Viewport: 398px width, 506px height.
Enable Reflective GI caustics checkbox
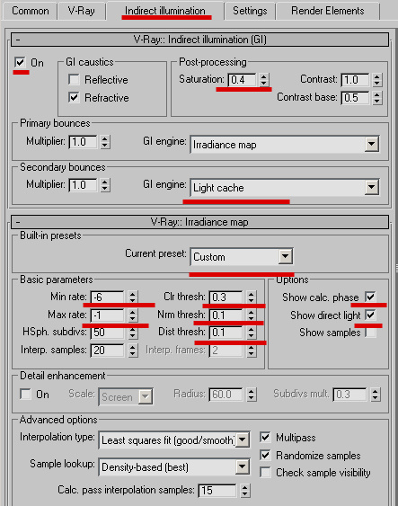[74, 79]
